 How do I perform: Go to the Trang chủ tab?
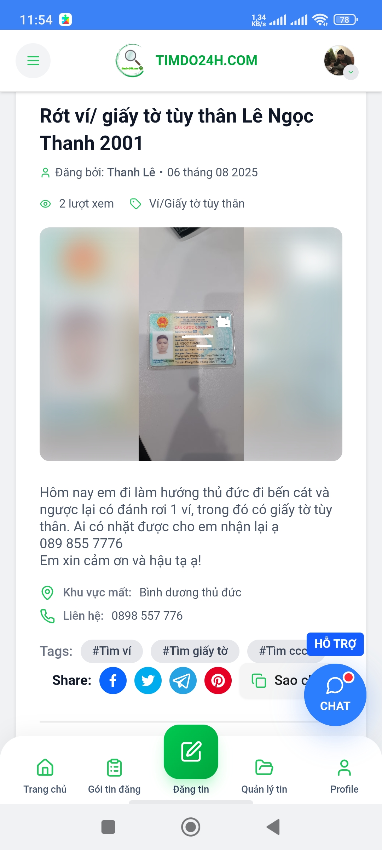45,776
